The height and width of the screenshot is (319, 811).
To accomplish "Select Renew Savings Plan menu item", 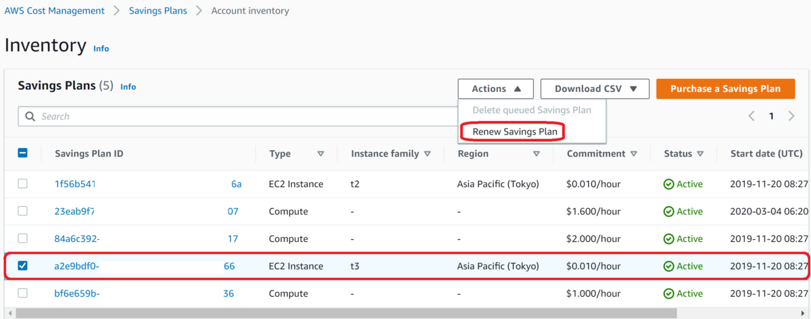I will pyautogui.click(x=515, y=132).
